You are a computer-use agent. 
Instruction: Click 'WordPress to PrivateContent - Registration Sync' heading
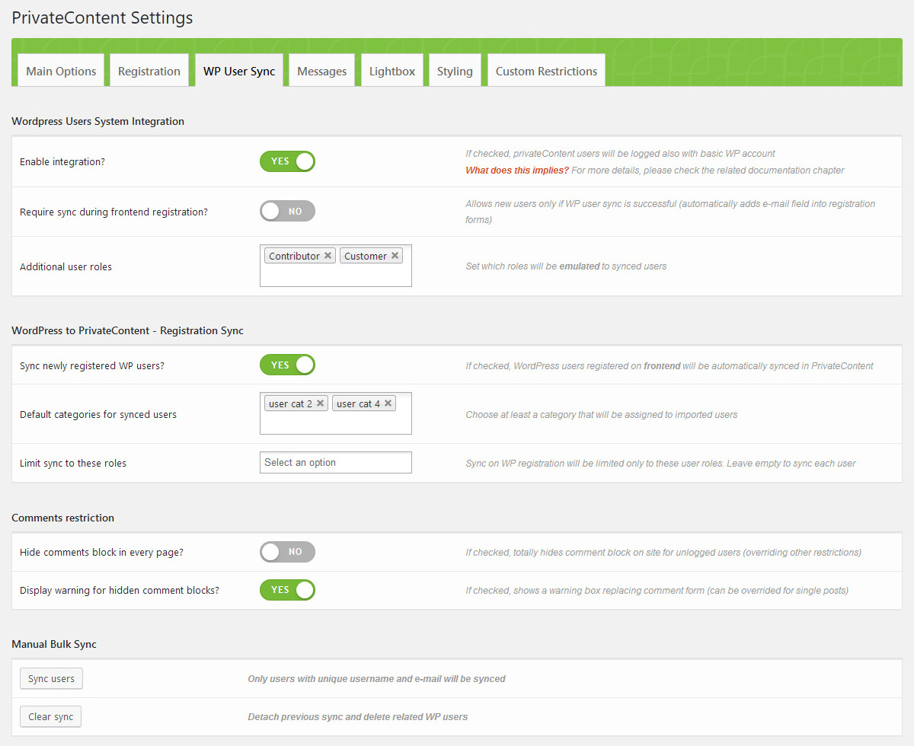coord(128,330)
